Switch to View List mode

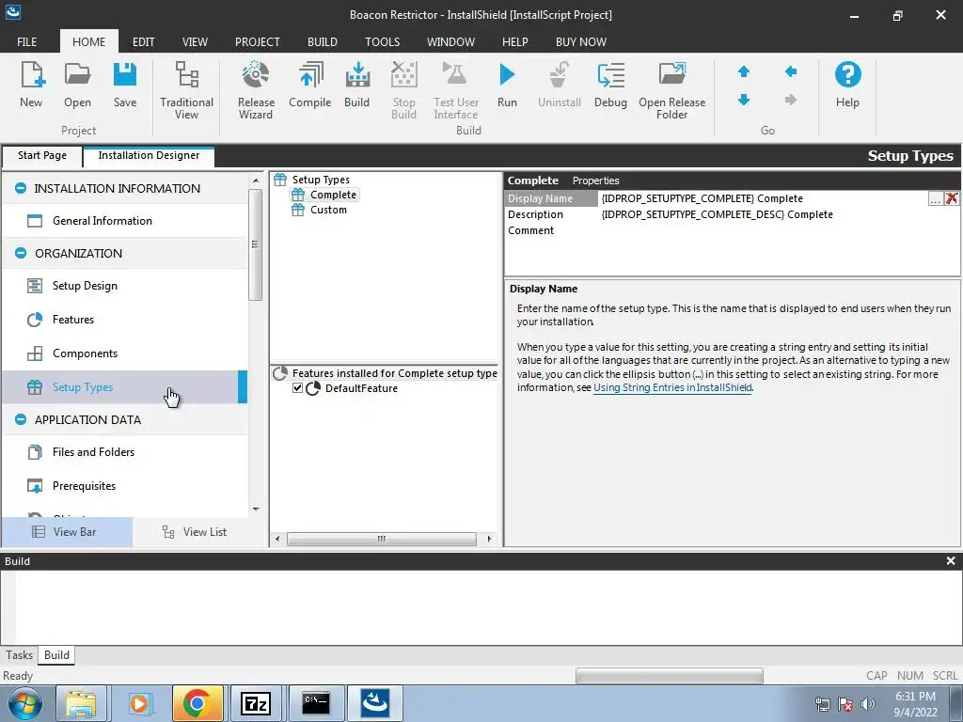tap(196, 532)
